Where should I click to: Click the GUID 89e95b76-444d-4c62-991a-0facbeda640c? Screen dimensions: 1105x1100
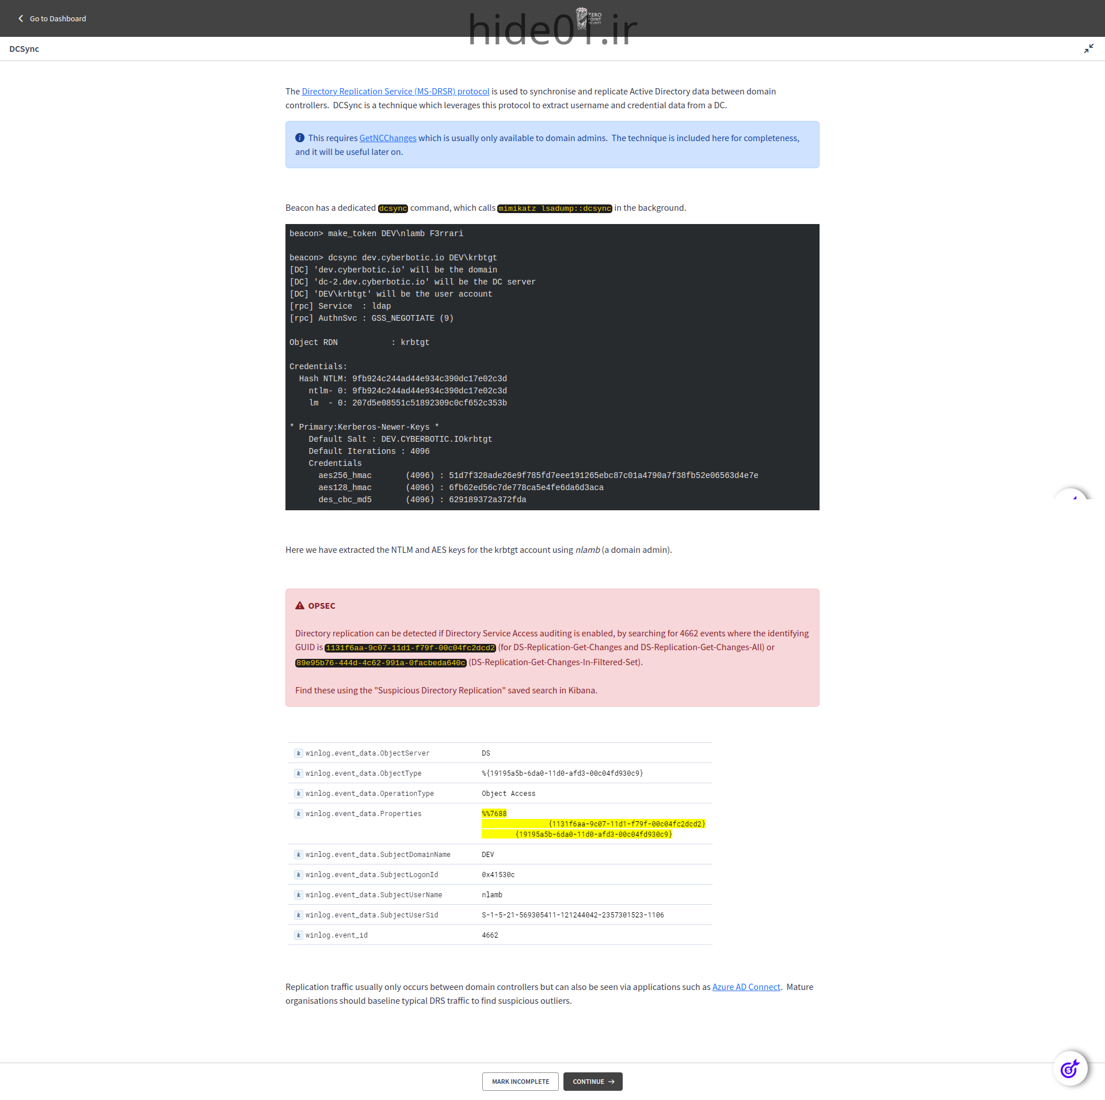(381, 663)
